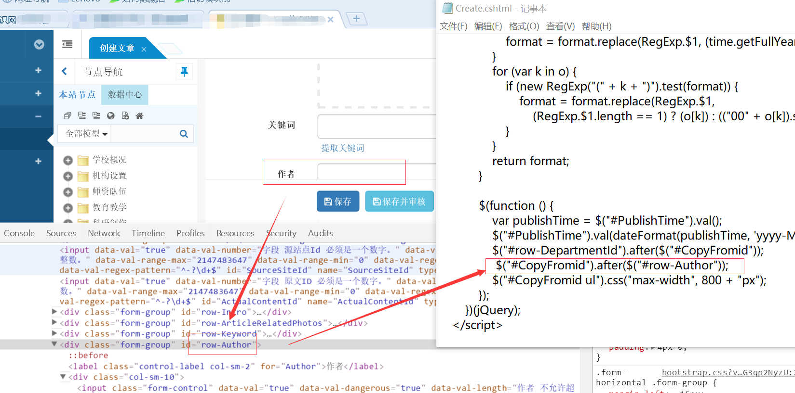The image size is (795, 393).
Task: Click the 提取关键词 link
Action: pyautogui.click(x=343, y=148)
